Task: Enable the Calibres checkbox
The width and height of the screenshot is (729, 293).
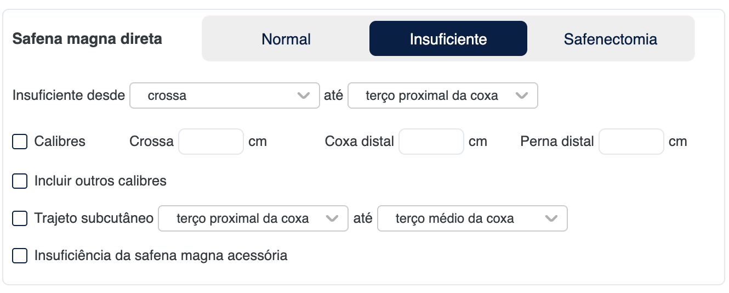Action: (20, 142)
